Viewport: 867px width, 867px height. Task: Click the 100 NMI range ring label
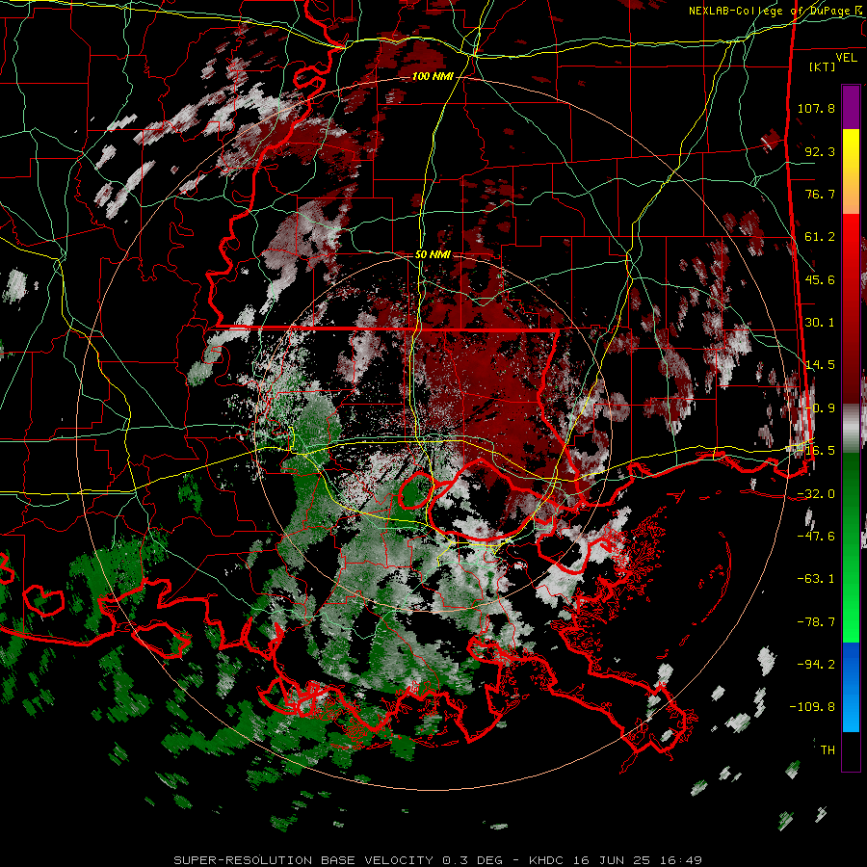(433, 76)
